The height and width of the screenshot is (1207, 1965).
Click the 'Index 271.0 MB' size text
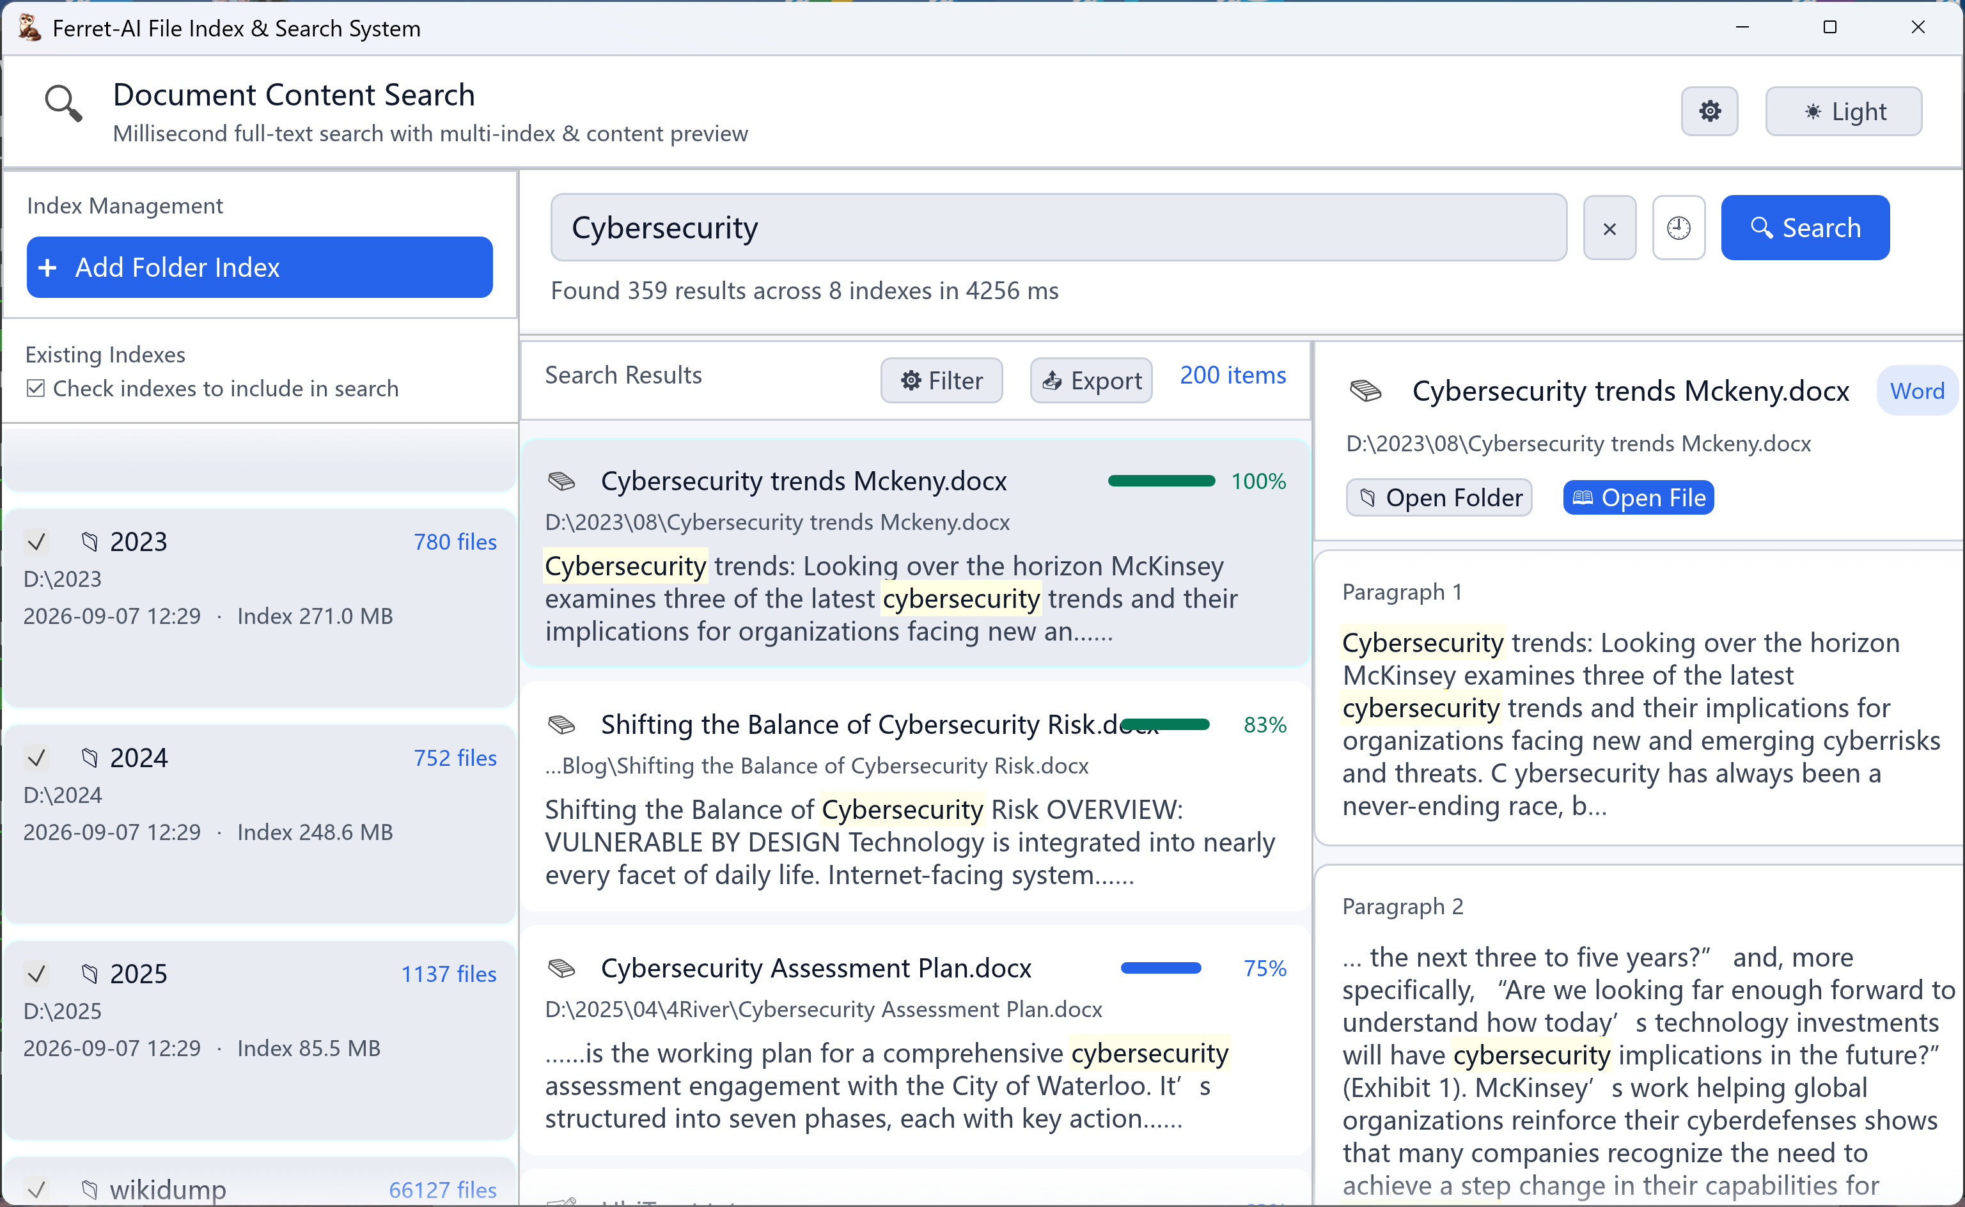315,616
